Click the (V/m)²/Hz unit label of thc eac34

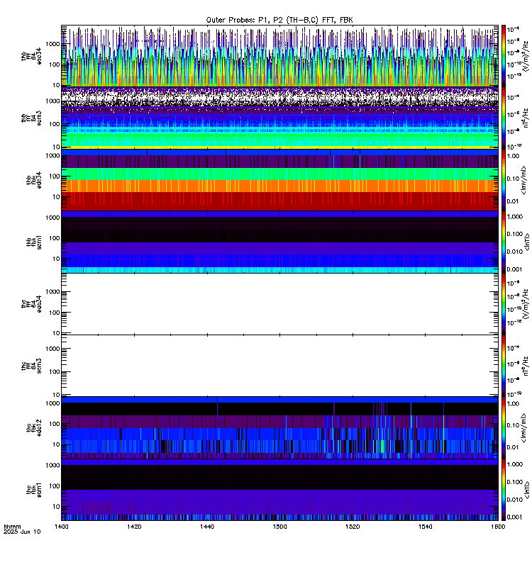pos(525,304)
